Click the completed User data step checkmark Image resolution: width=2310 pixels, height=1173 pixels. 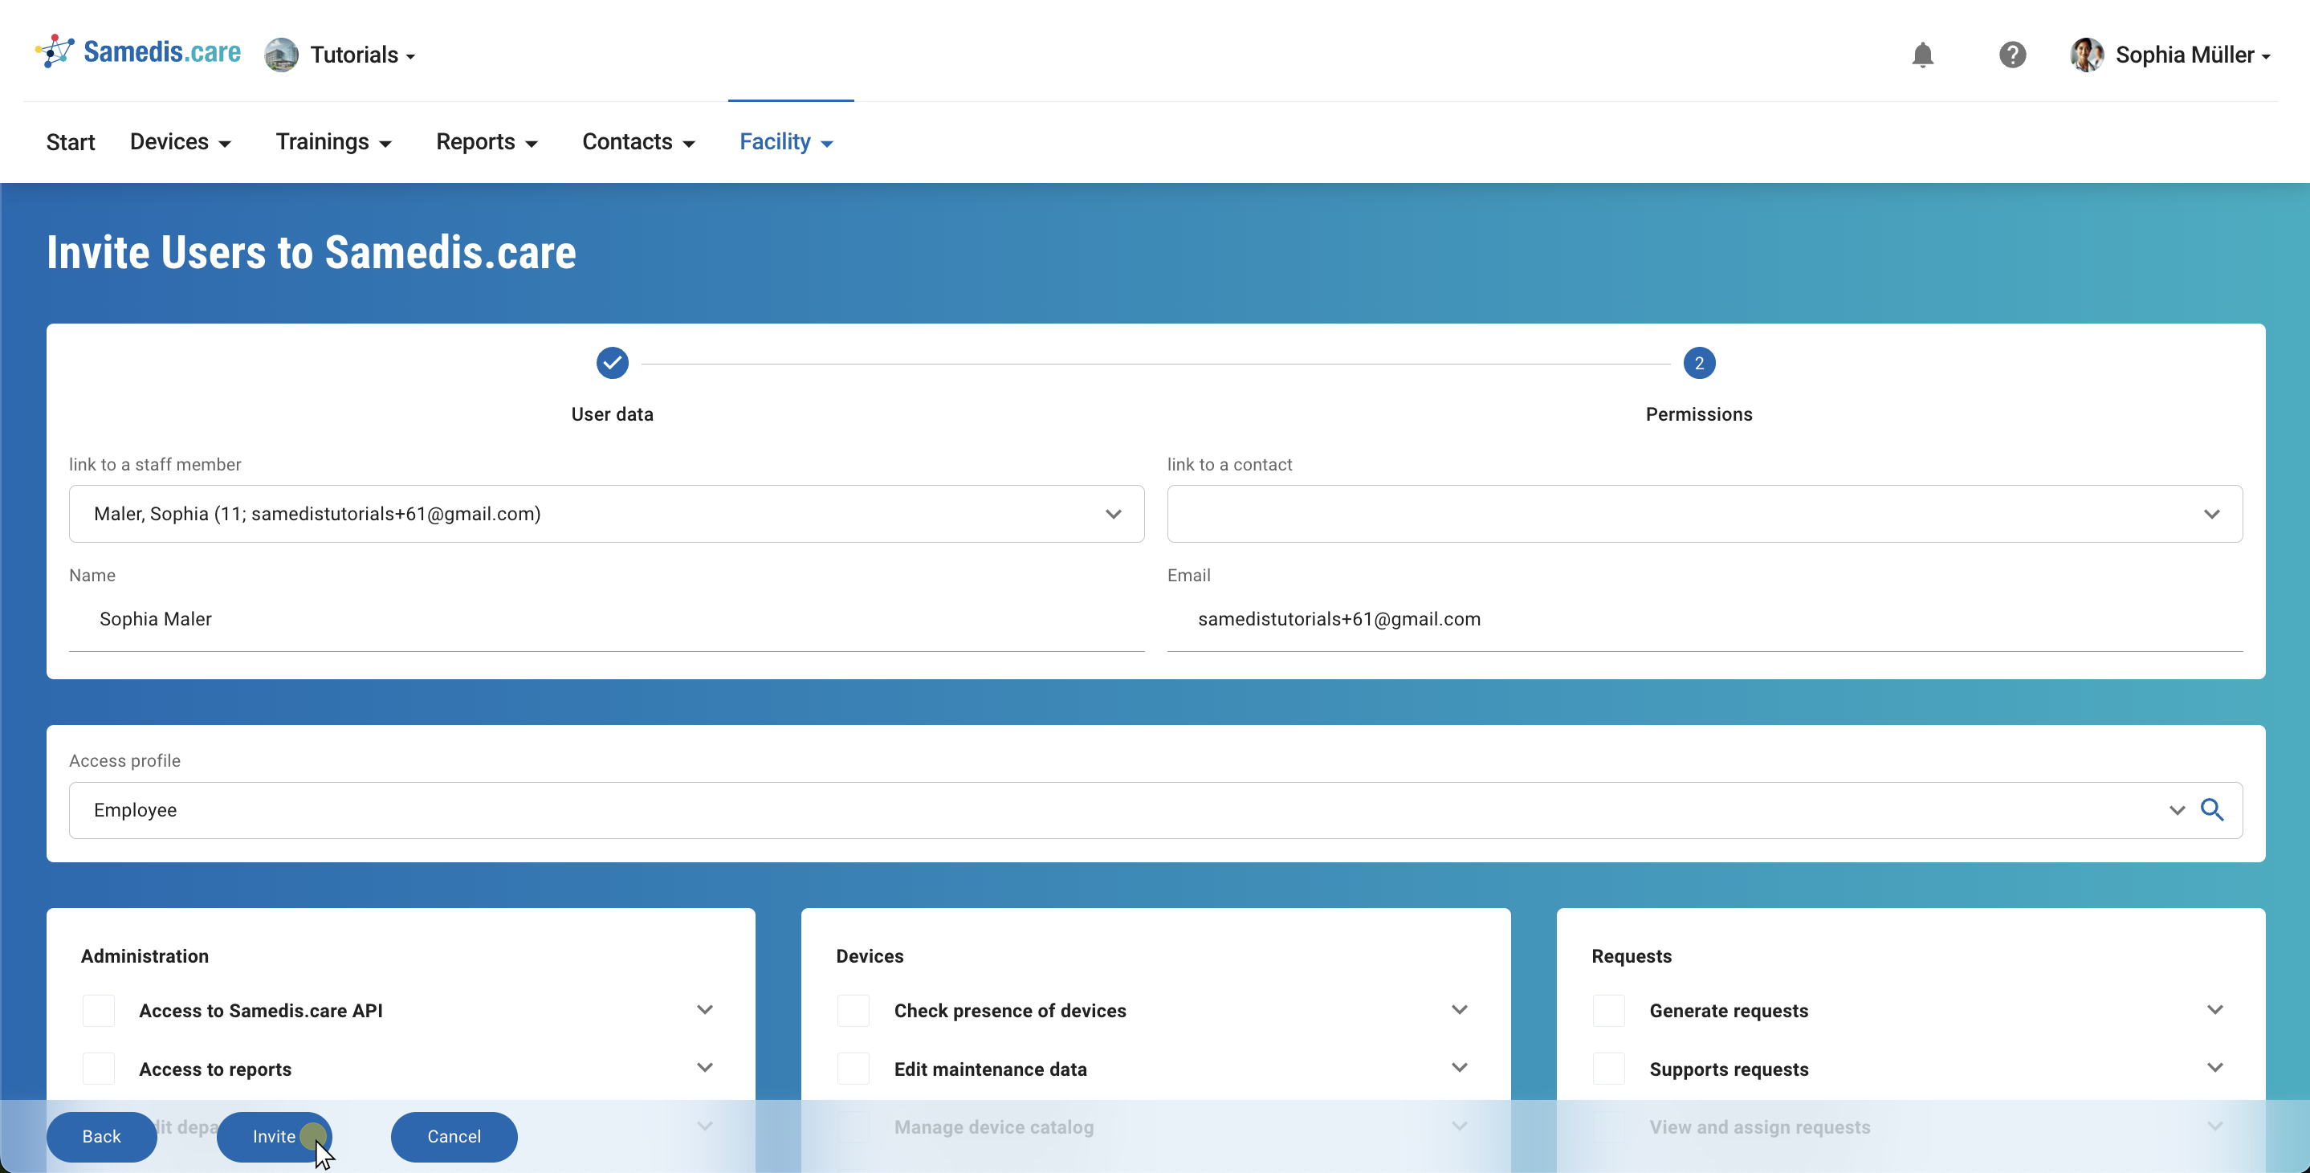pos(613,363)
